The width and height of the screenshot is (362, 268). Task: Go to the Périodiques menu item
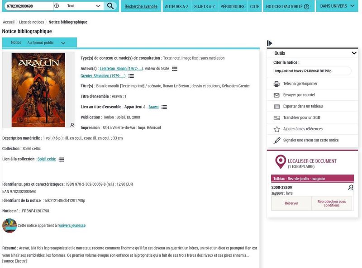[233, 7]
